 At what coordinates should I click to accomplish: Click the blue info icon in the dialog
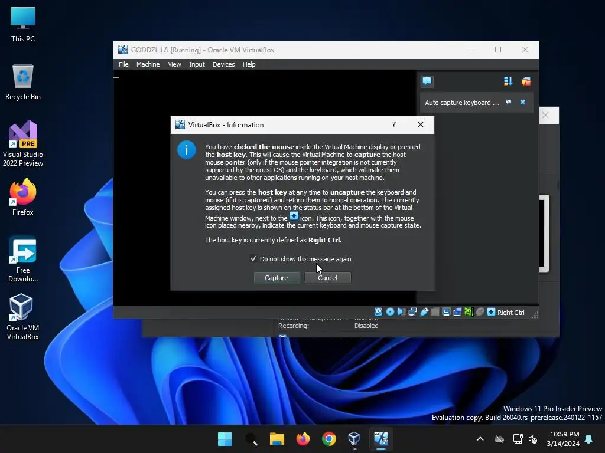tap(186, 150)
